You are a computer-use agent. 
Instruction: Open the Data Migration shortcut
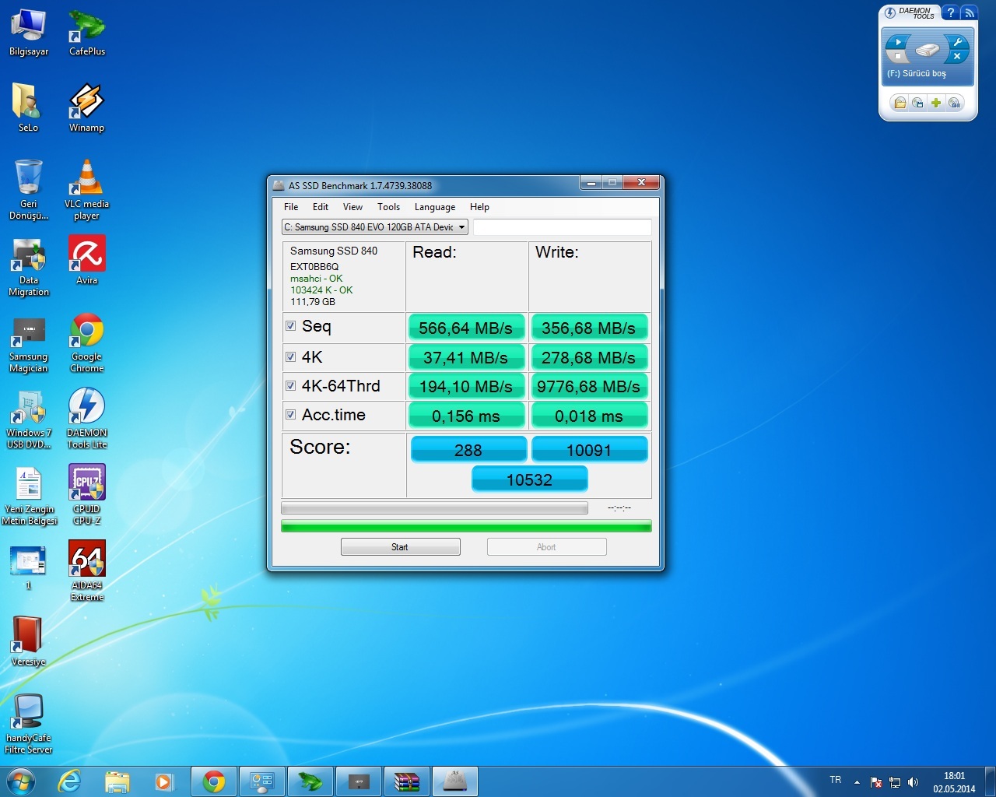pyautogui.click(x=29, y=266)
